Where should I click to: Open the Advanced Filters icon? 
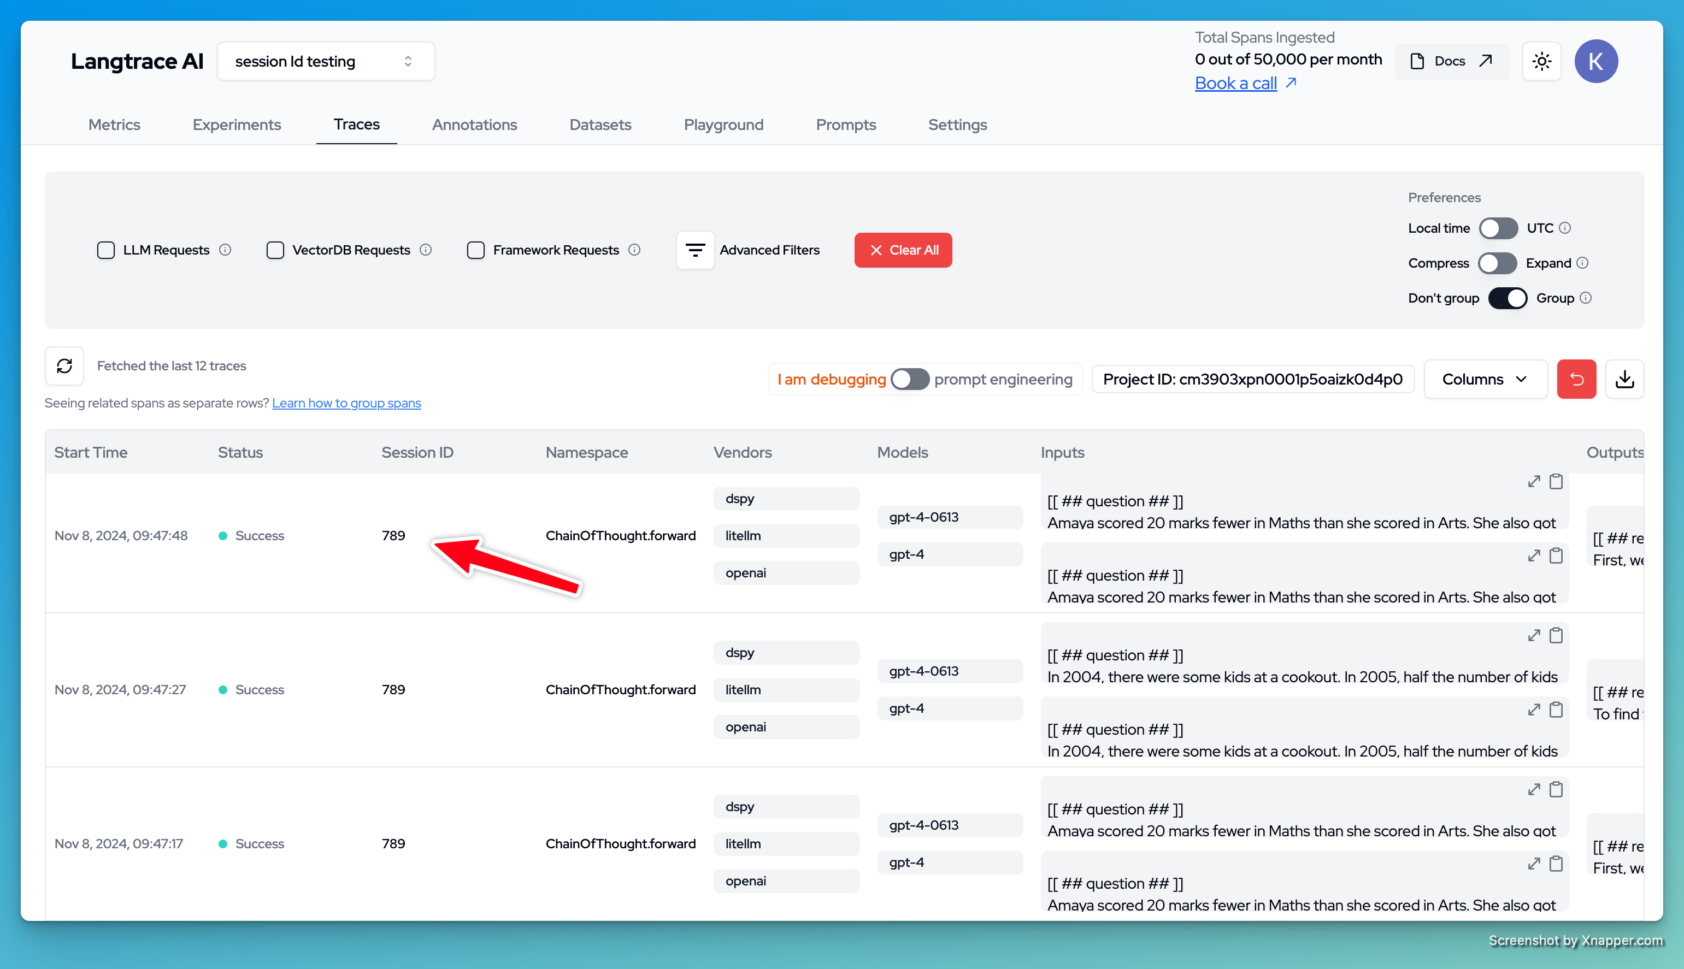[x=695, y=250]
